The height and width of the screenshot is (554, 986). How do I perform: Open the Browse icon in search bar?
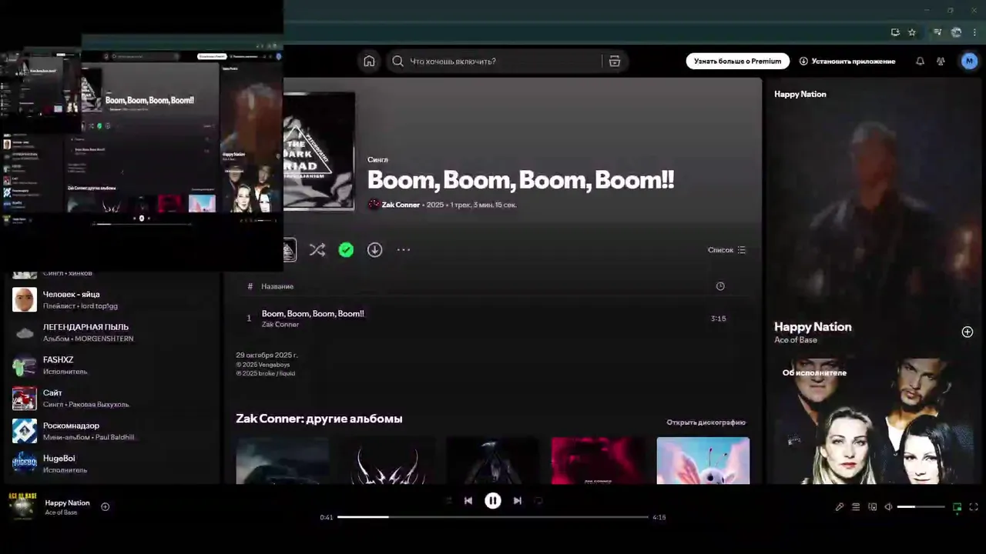pyautogui.click(x=615, y=61)
